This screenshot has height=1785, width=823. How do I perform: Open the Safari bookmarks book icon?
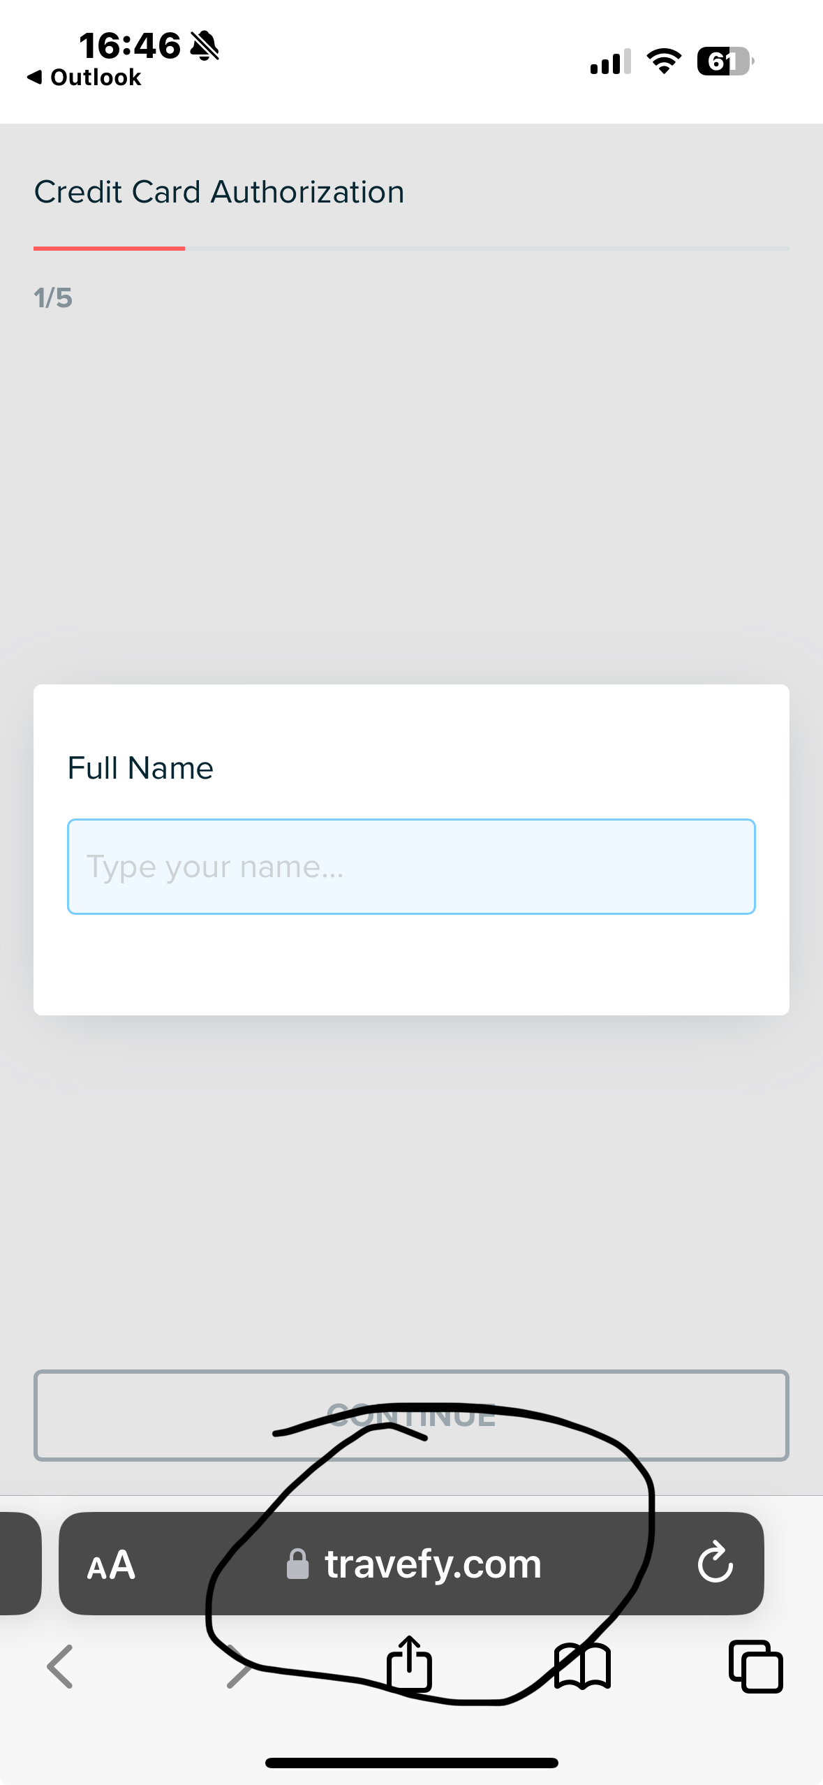pyautogui.click(x=582, y=1666)
